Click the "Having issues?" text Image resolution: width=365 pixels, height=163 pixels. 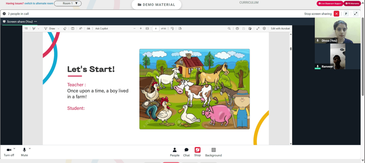coord(15,4)
